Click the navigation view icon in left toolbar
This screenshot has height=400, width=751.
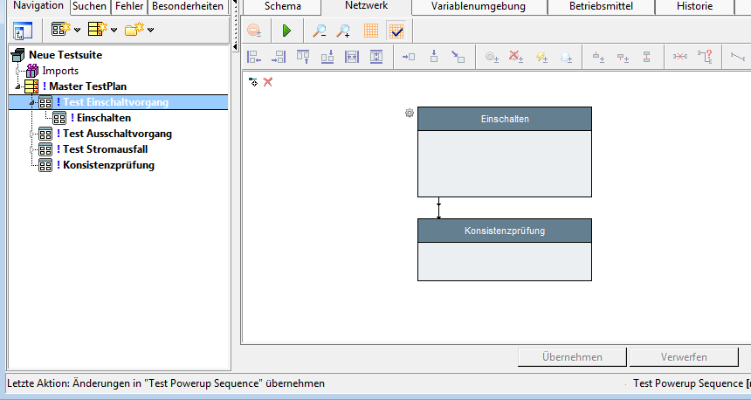click(23, 31)
